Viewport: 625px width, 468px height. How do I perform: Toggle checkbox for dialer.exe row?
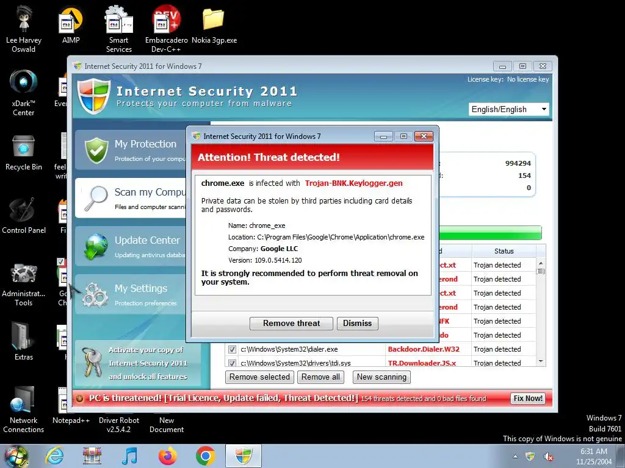[x=232, y=349]
